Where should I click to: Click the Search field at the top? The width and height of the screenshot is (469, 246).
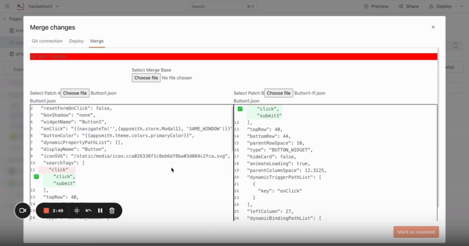click(222, 6)
